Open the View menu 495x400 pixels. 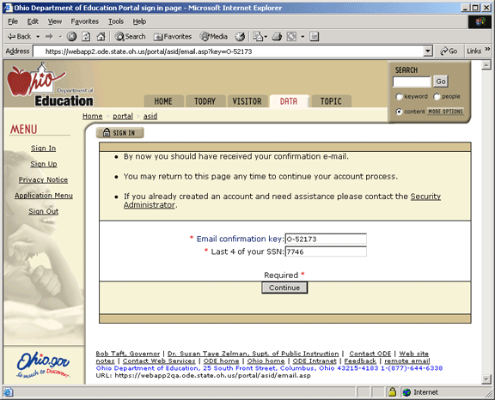(x=55, y=21)
